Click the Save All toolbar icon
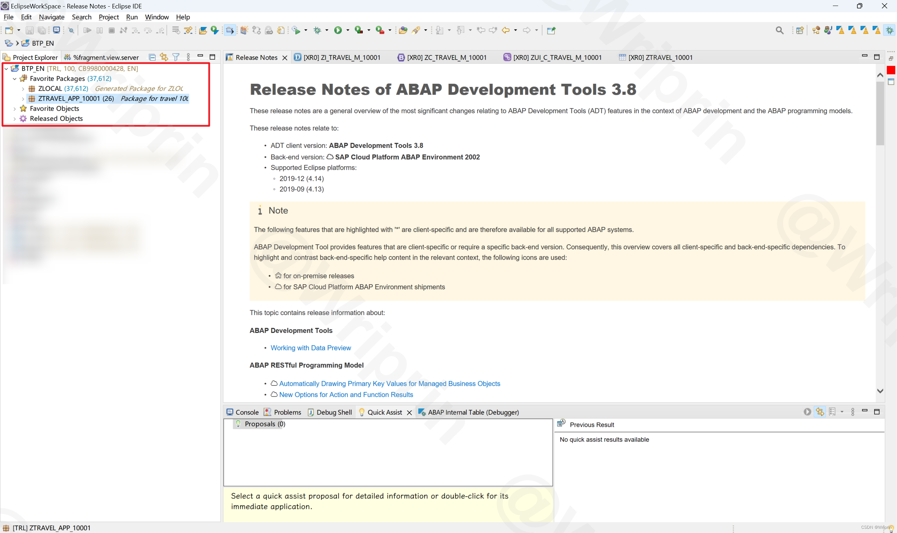This screenshot has width=897, height=533. [x=42, y=30]
